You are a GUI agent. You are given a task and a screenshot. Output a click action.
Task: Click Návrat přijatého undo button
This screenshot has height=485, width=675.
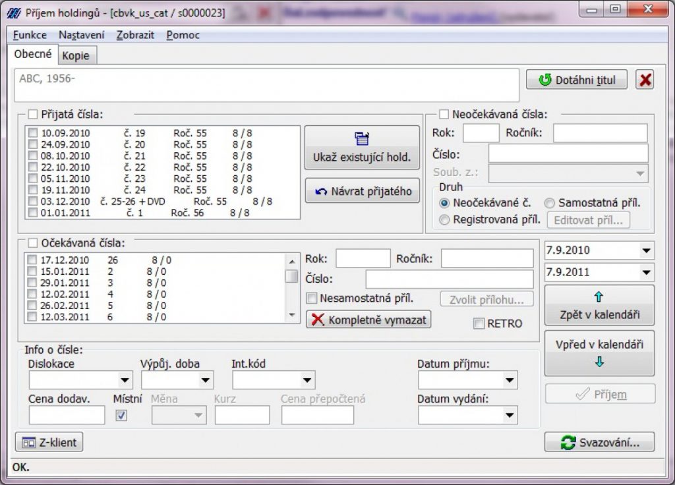362,191
